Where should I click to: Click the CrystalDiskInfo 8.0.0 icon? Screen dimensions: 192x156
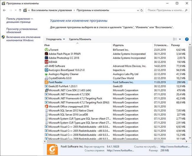tap(46, 78)
